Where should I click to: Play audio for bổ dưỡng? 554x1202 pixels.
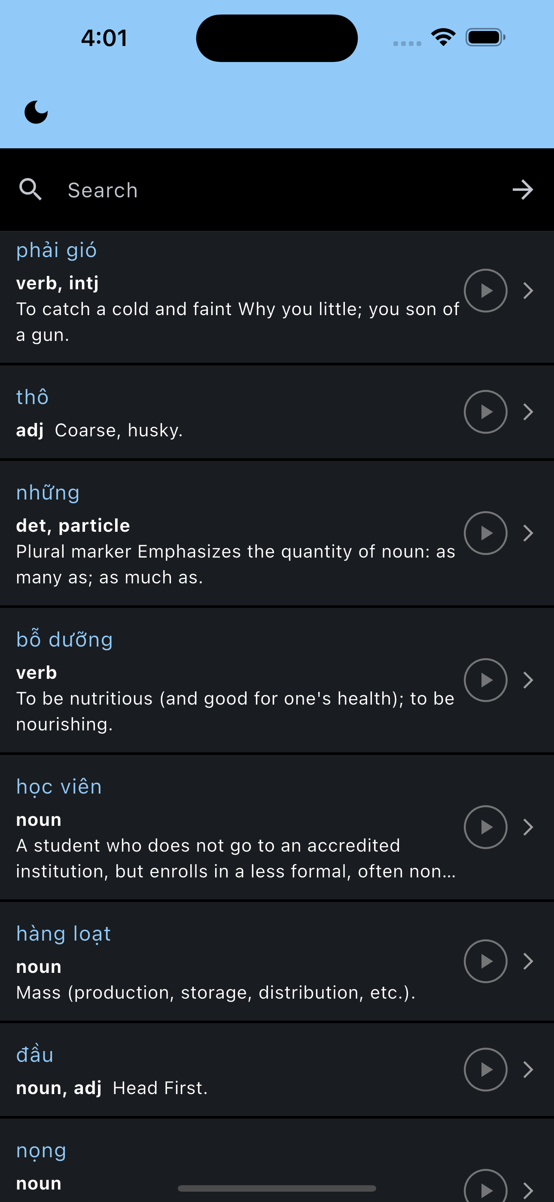[485, 680]
